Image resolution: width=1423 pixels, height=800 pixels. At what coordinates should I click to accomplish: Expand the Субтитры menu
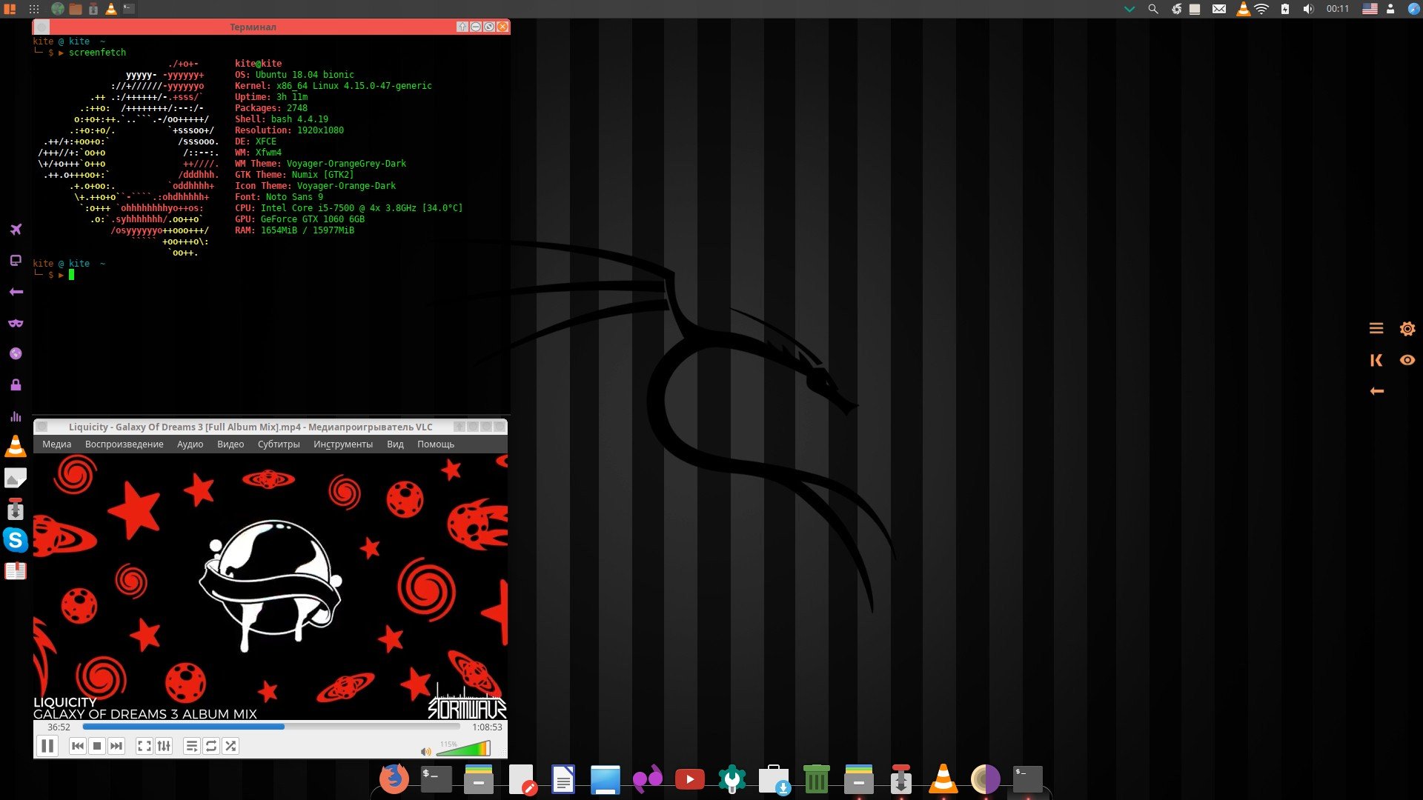coord(279,444)
